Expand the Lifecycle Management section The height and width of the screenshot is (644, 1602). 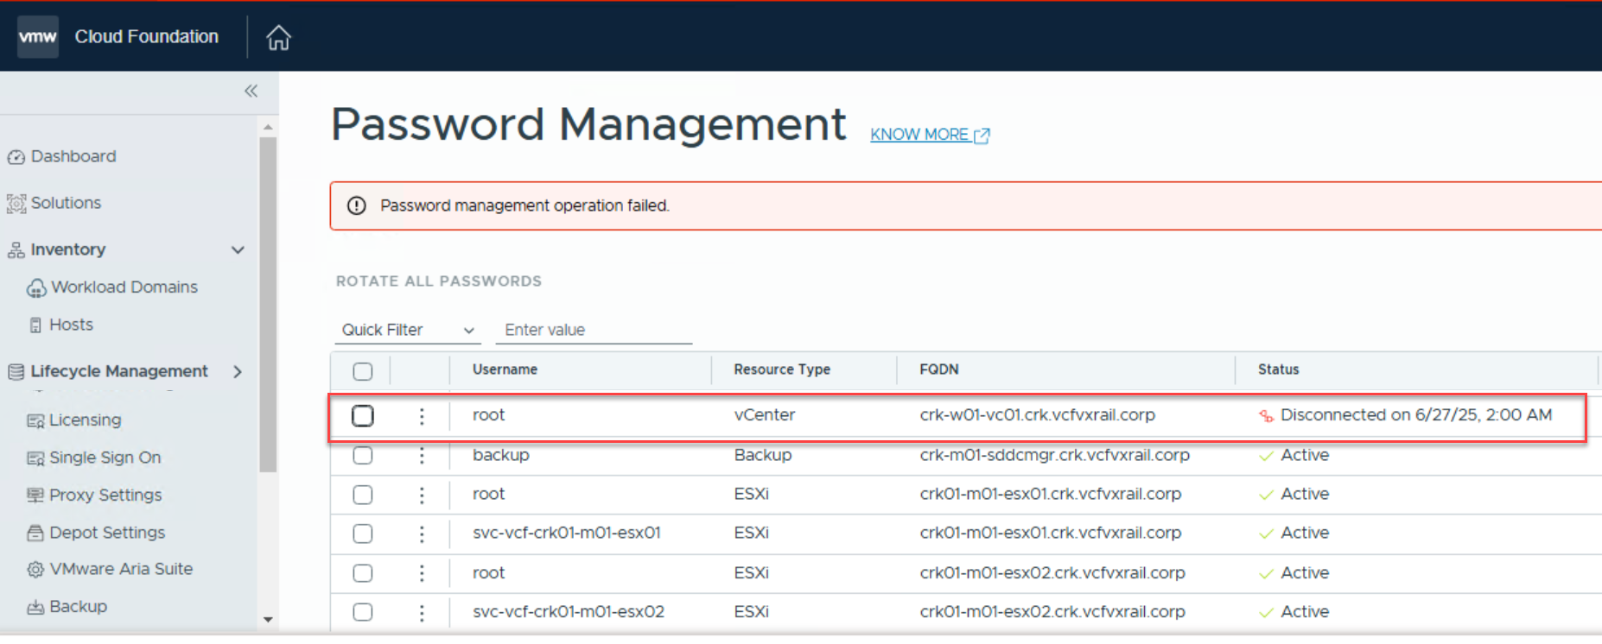238,372
